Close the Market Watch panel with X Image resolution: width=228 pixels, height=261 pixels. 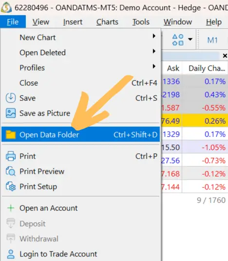[225, 56]
